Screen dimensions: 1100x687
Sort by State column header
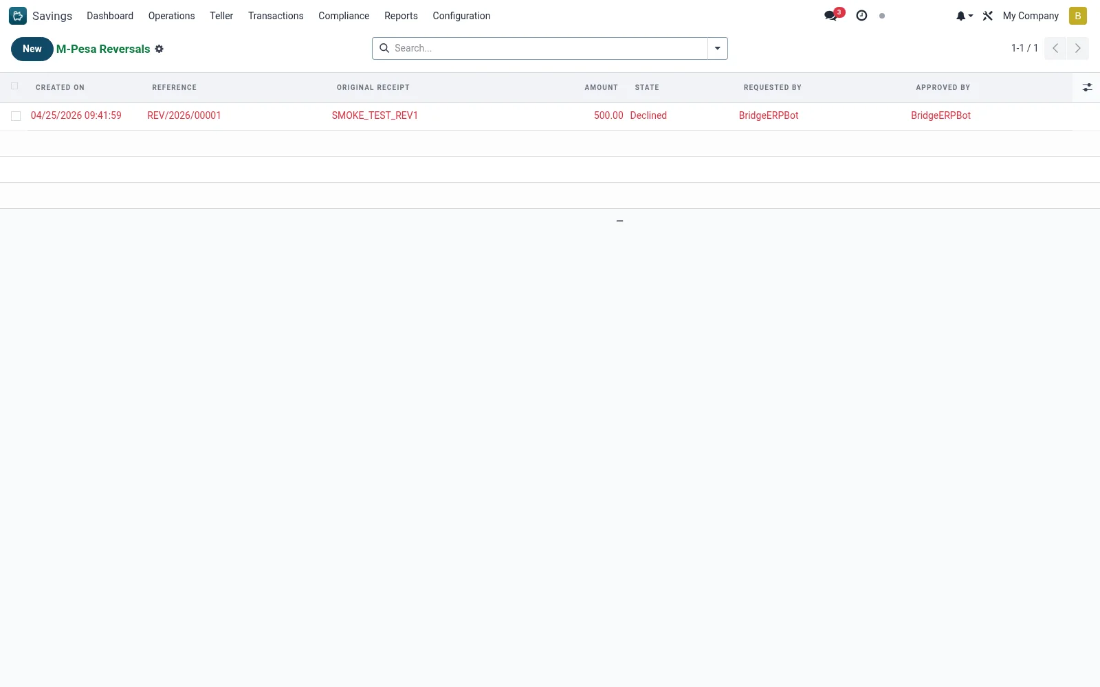pos(647,87)
